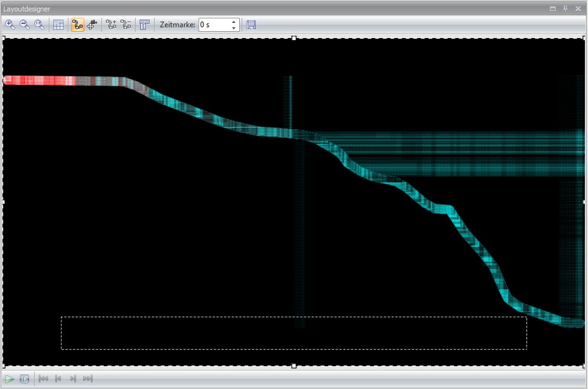Step forward one frame
Screen dimensions: 588x389
click(x=73, y=379)
